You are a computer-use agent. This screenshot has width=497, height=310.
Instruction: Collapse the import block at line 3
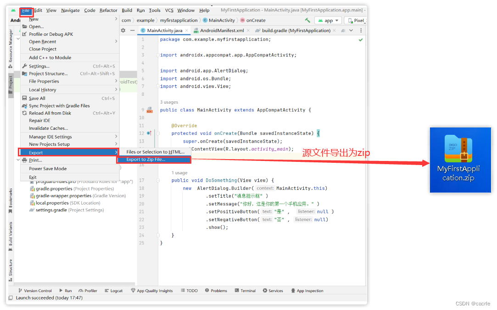[x=158, y=55]
